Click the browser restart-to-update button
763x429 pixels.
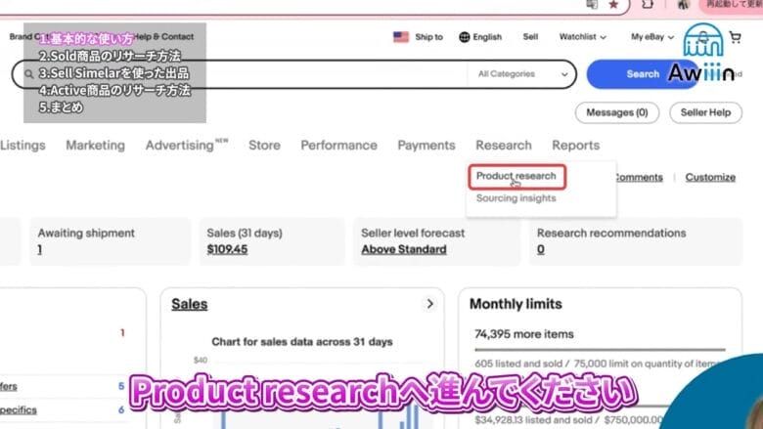pos(732,5)
